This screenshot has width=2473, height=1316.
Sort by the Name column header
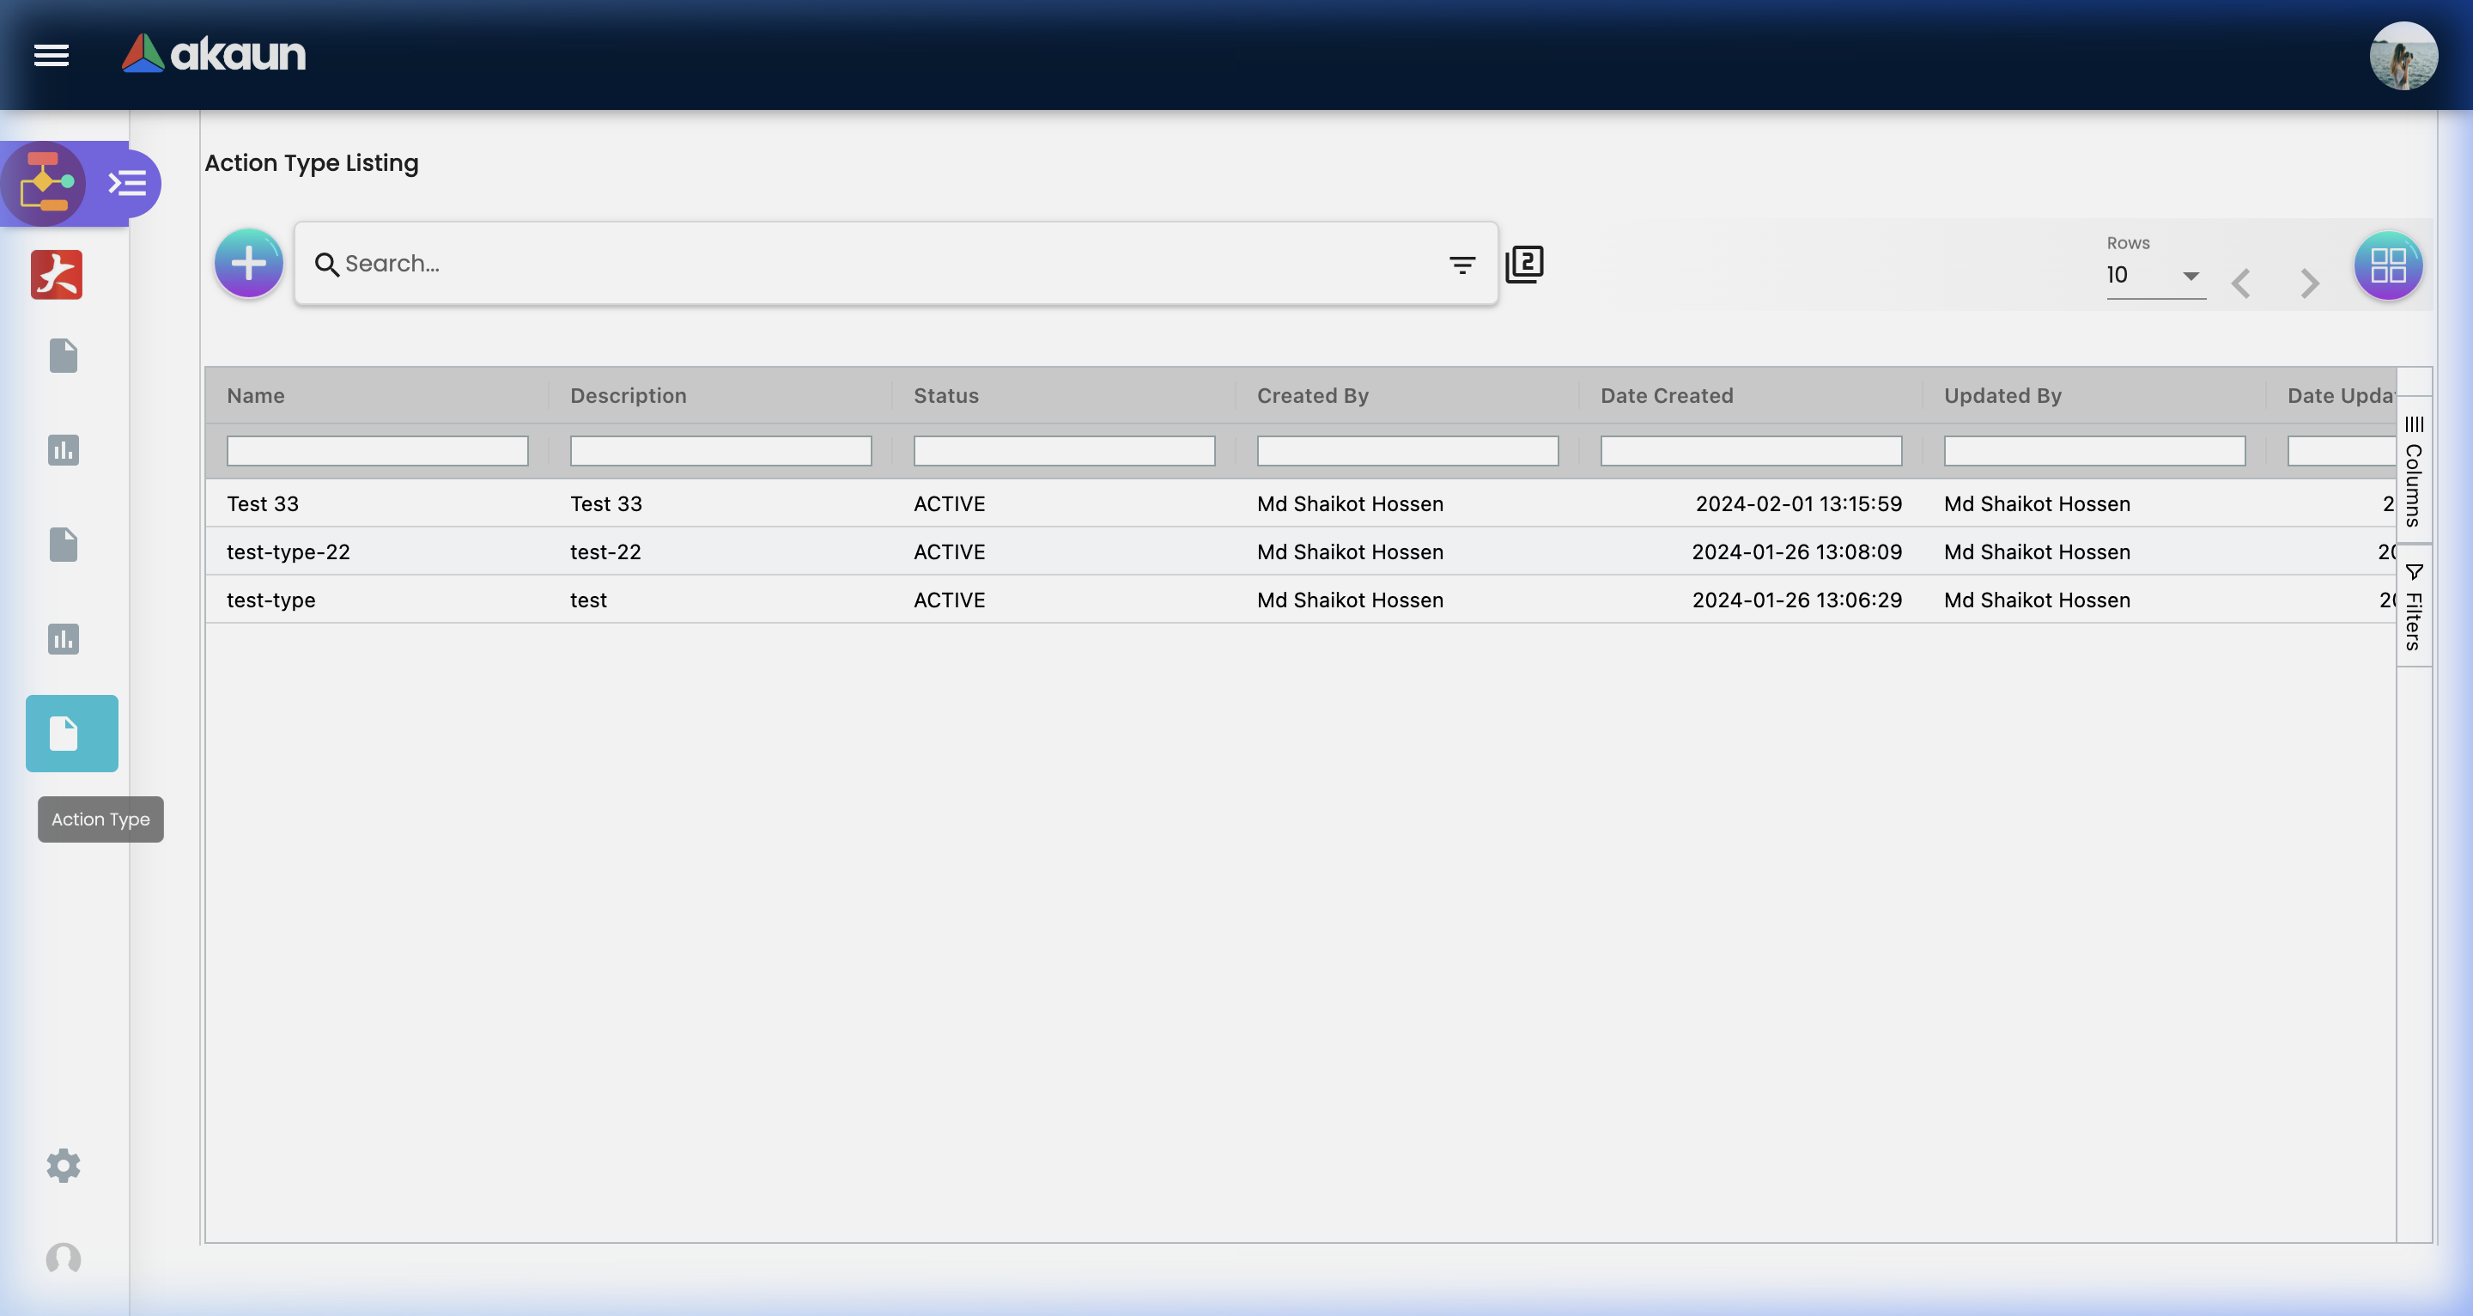(257, 396)
